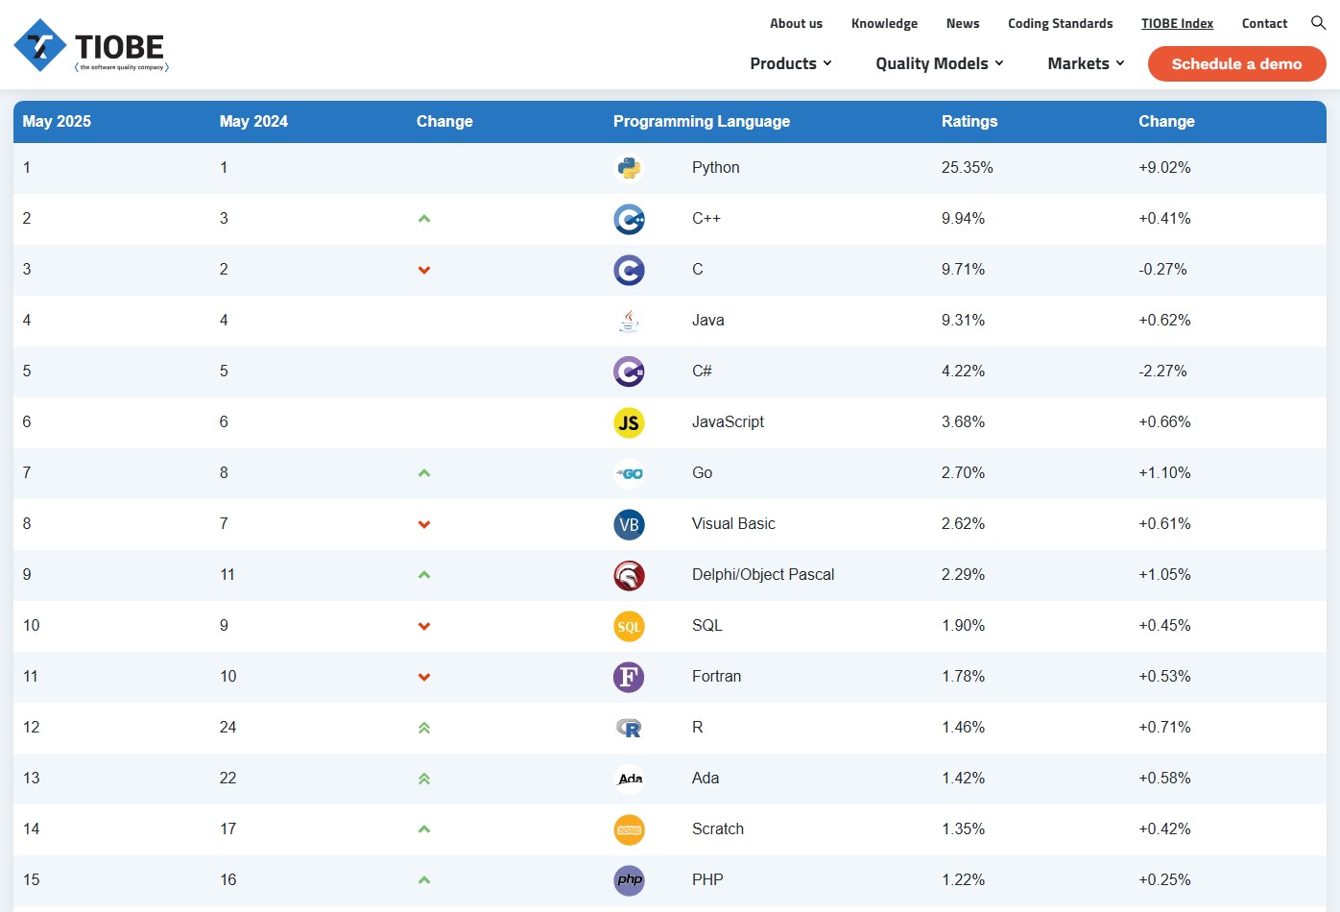Screen dimensions: 1340x912
Task: Open the Contact page
Action: pyautogui.click(x=1264, y=23)
